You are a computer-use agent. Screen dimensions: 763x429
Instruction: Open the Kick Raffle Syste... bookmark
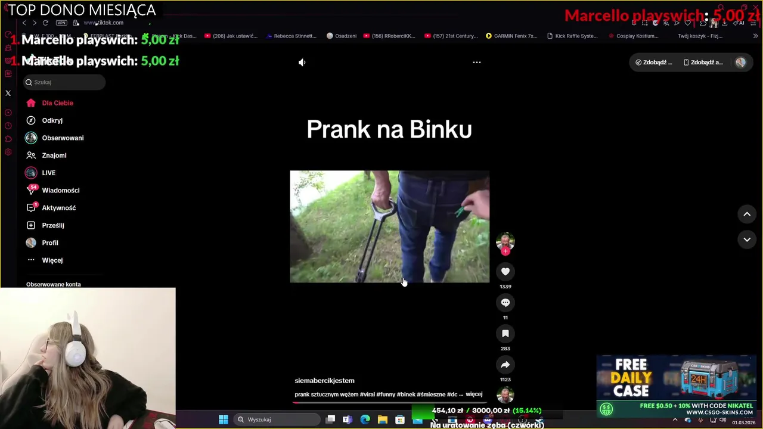point(572,36)
